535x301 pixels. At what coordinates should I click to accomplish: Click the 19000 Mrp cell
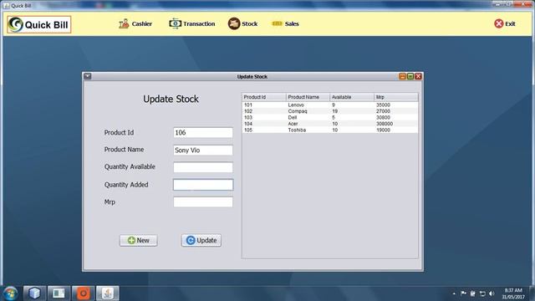(395, 130)
